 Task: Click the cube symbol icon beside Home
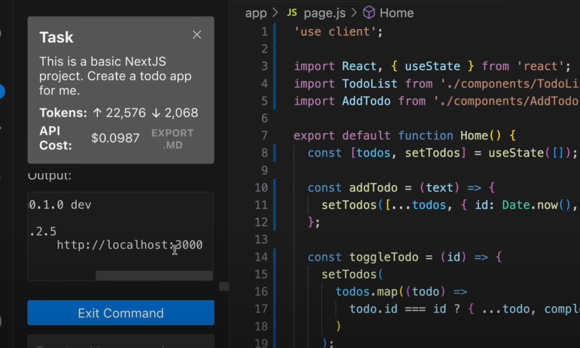[369, 13]
